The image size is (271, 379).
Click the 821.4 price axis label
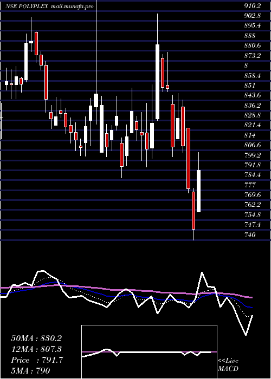click(x=253, y=125)
